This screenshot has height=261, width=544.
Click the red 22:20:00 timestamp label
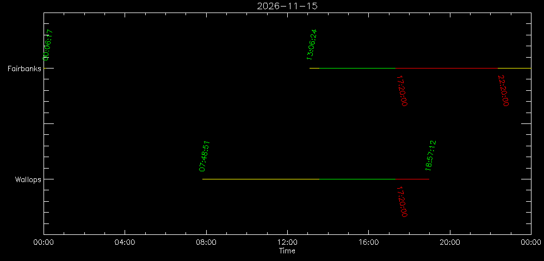[x=503, y=91]
